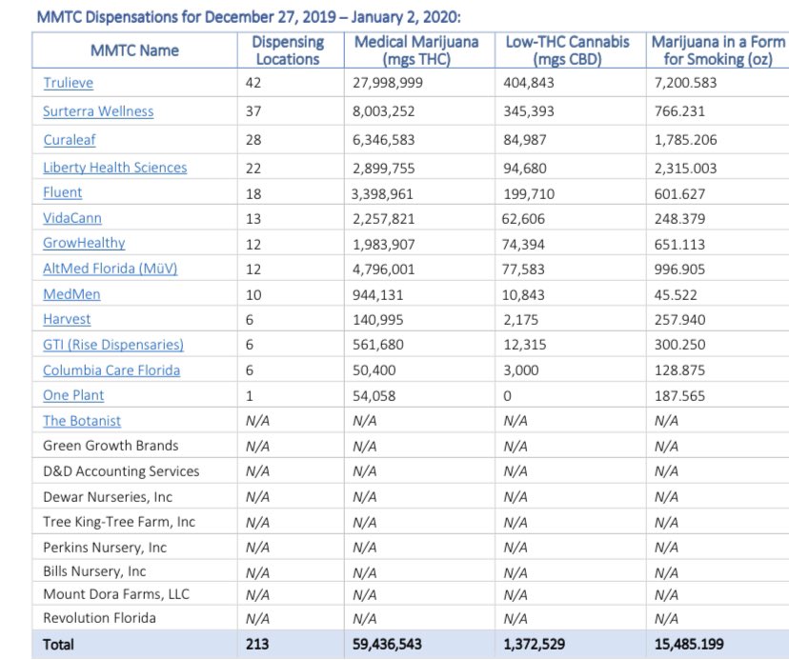Open the VidaCann link
The width and height of the screenshot is (789, 660).
(x=72, y=218)
